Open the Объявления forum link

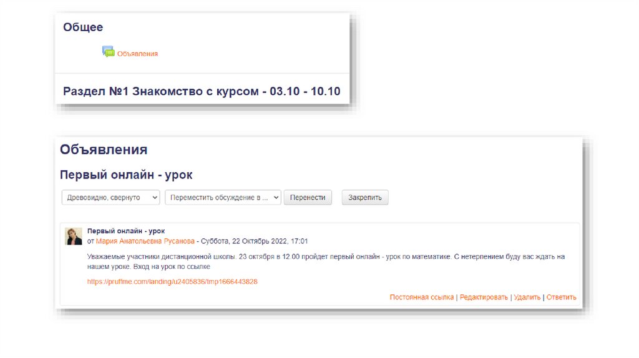tap(137, 54)
